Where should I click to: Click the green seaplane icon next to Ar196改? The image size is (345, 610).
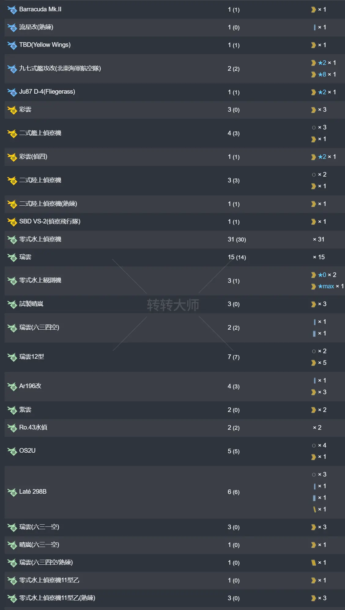coord(12,386)
